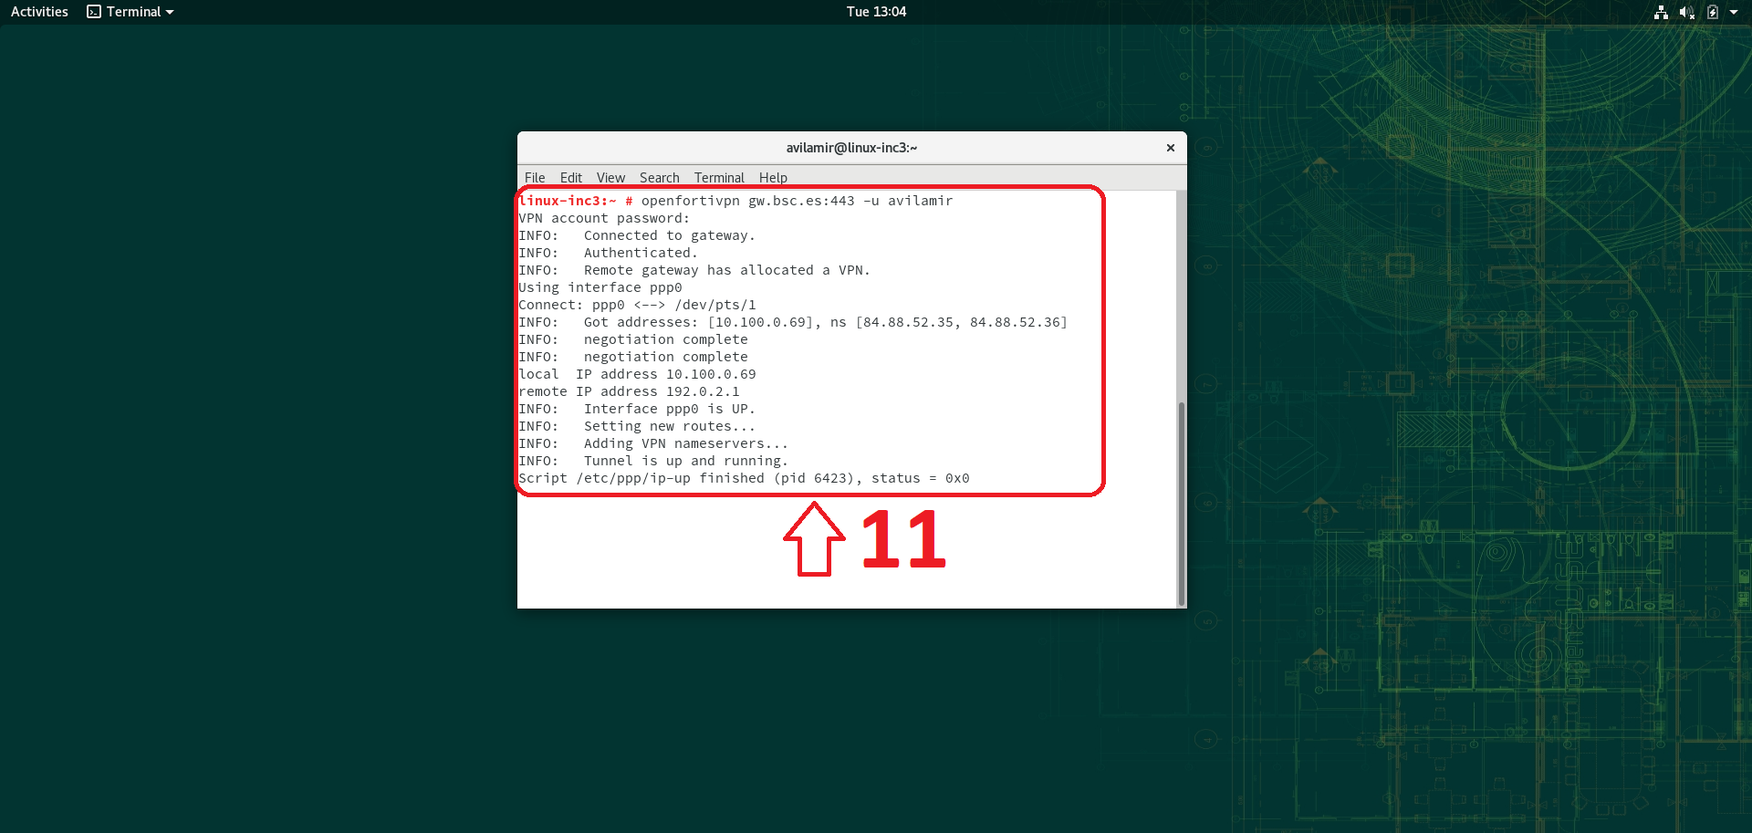Open the dropdown arrow beside Terminal app name
The width and height of the screenshot is (1752, 833).
coord(170,12)
